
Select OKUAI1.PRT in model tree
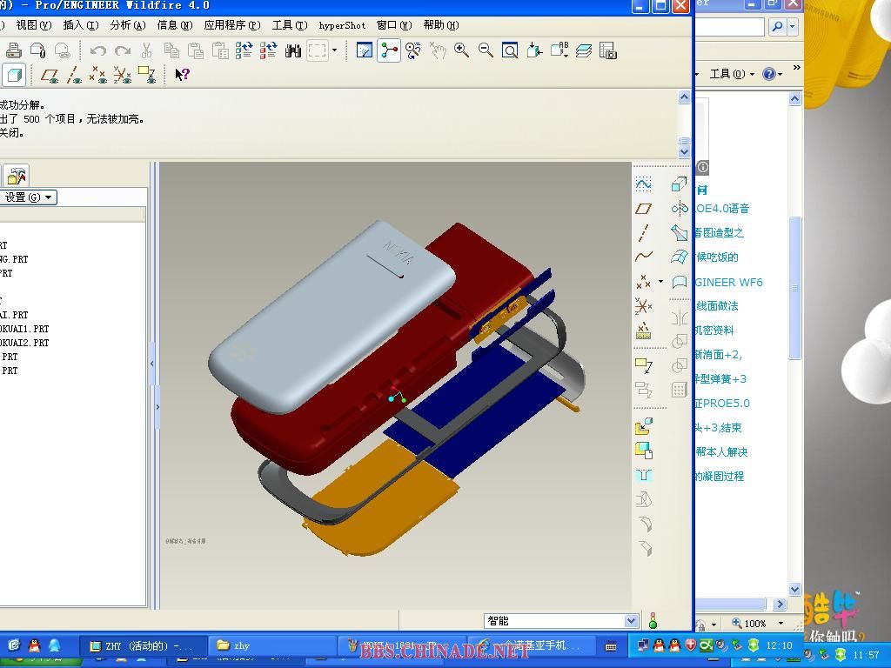point(24,329)
